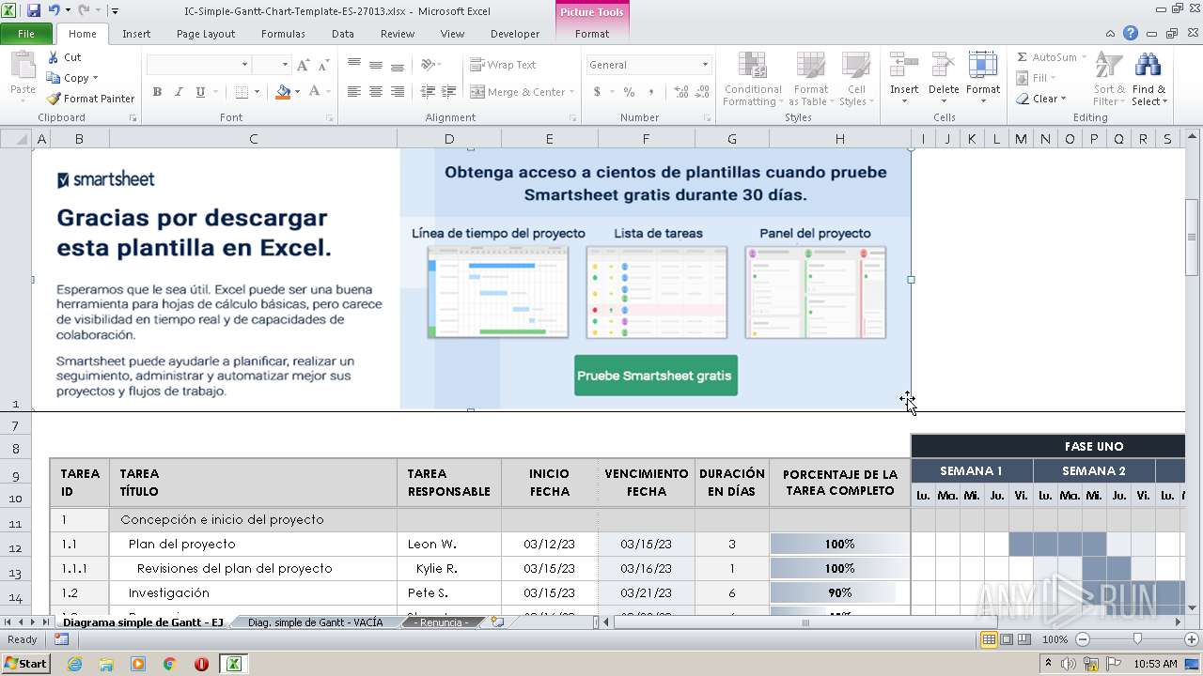Image resolution: width=1203 pixels, height=676 pixels.
Task: Click the Undo icon in title bar
Action: pyautogui.click(x=55, y=11)
